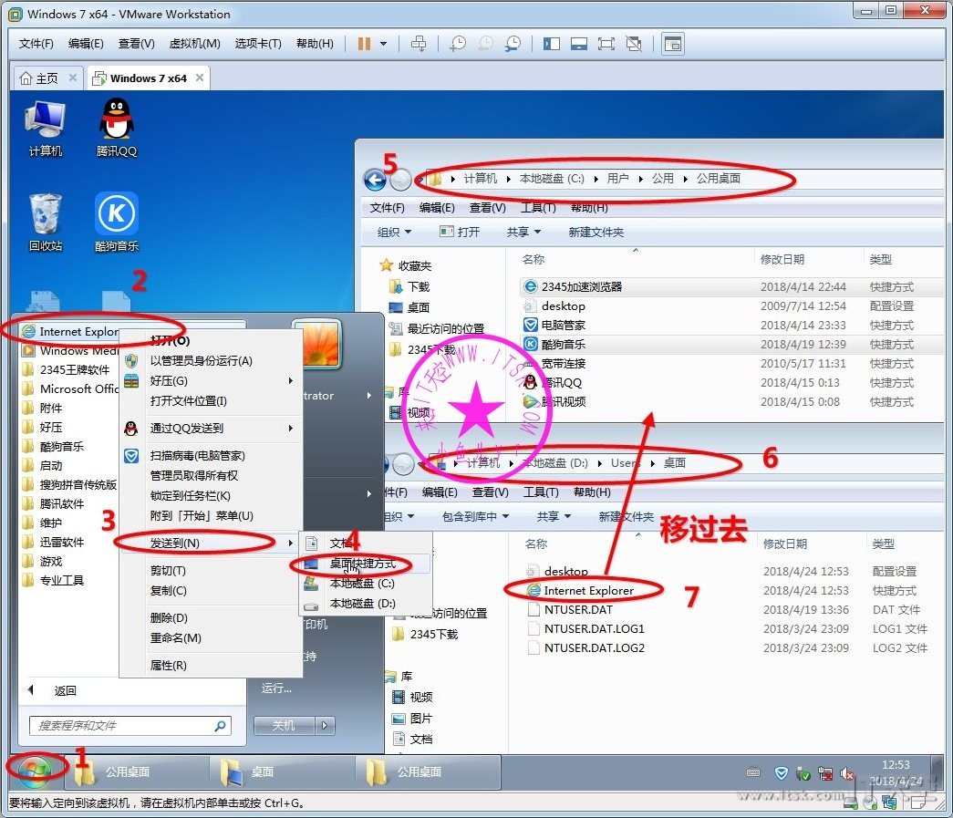Viewport: 953px width, 818px height.
Task: Open the 腾讯QQ desktop icon
Action: point(116,123)
